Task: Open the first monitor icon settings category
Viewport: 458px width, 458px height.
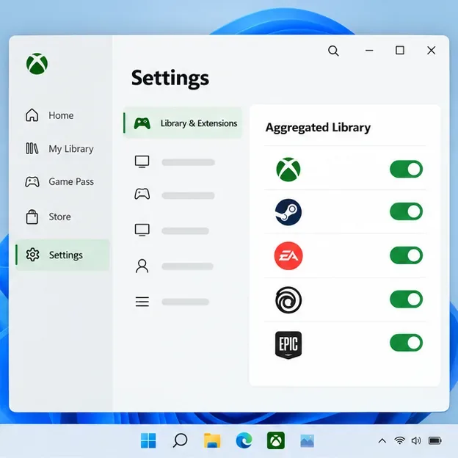Action: point(175,161)
